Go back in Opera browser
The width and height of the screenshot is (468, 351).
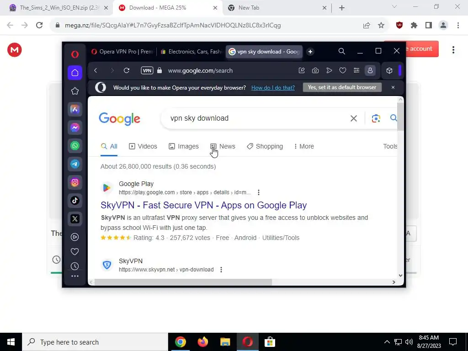[x=96, y=70]
